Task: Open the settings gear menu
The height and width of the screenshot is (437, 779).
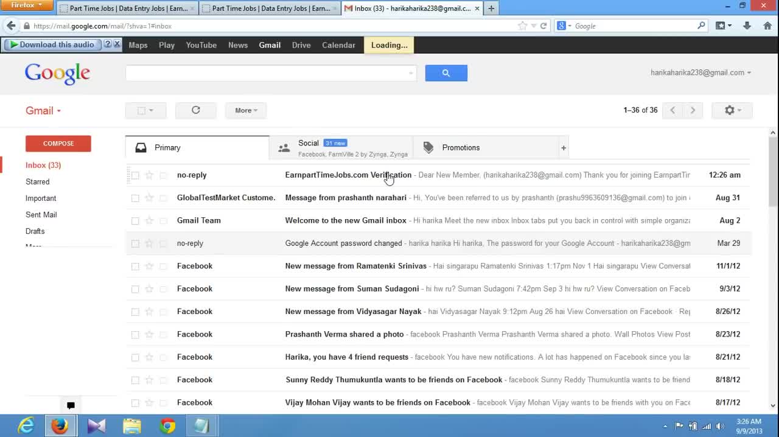Action: point(732,110)
